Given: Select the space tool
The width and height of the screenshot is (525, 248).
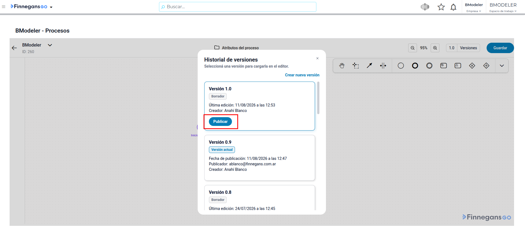Looking at the screenshot, I should 383,66.
